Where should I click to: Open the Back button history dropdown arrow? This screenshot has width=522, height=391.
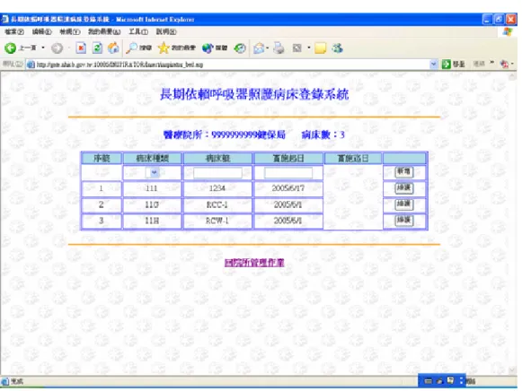click(x=43, y=48)
